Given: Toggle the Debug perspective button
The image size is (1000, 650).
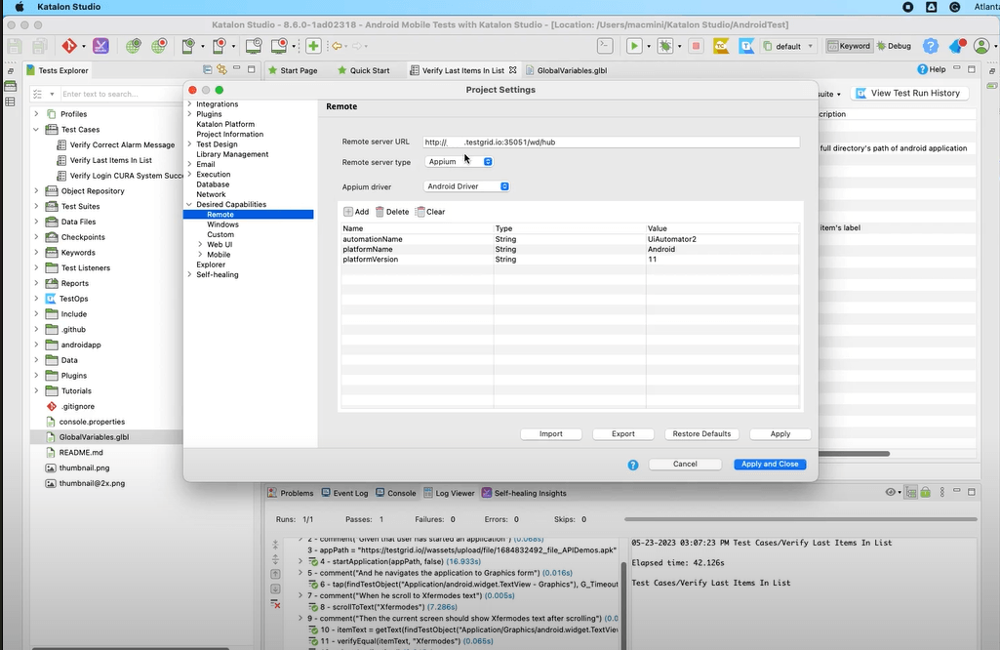Looking at the screenshot, I should (x=894, y=46).
